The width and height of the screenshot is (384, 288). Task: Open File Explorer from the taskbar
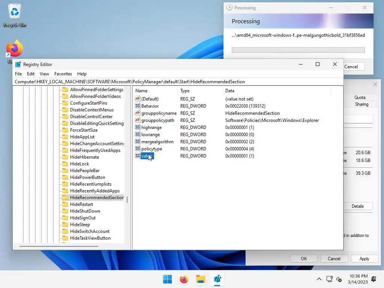201,279
